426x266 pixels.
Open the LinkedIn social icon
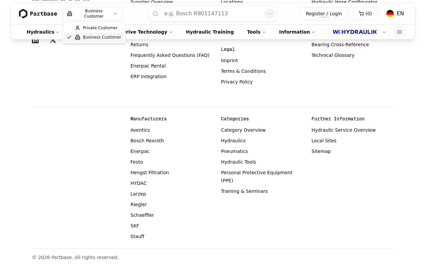click(35, 40)
